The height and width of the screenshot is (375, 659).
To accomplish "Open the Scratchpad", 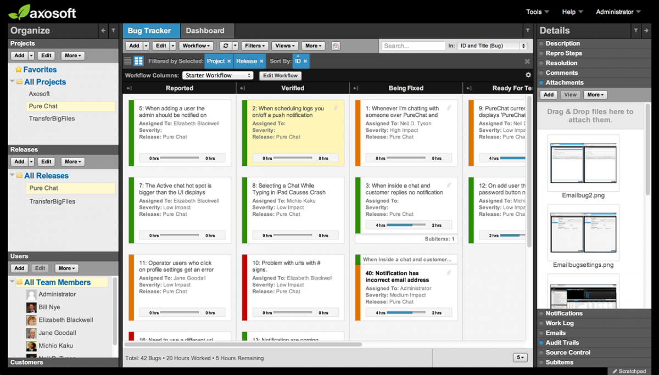I will 628,371.
